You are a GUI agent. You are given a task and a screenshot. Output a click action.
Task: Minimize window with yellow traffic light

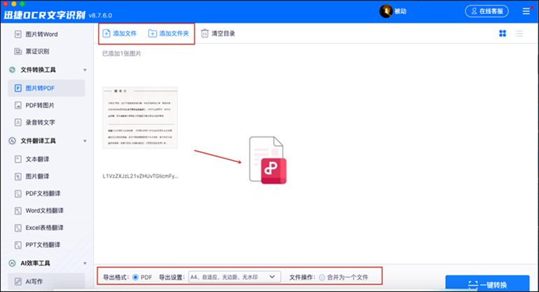(14, 3)
